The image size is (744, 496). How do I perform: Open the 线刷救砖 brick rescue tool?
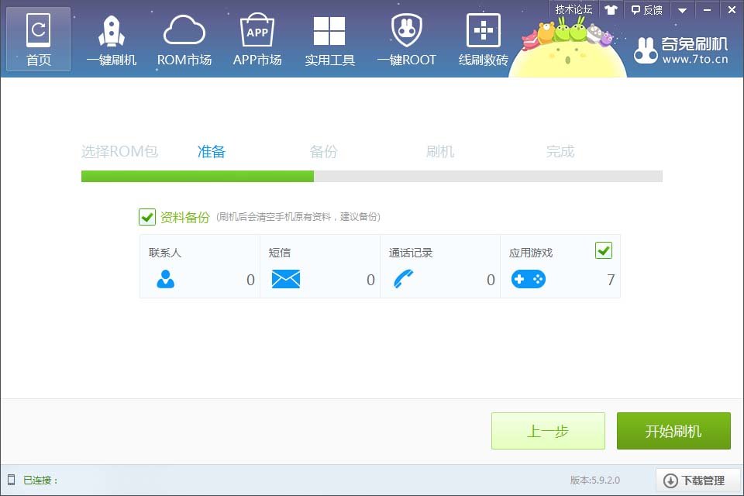coord(482,39)
